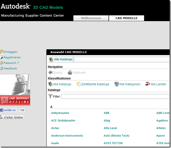Open the Alfatec catalog
Image resolution: width=171 pixels, height=148 pixels.
[161, 128]
